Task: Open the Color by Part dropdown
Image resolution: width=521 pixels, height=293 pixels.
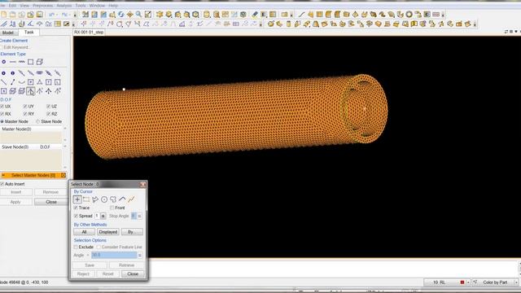Action: point(516,282)
